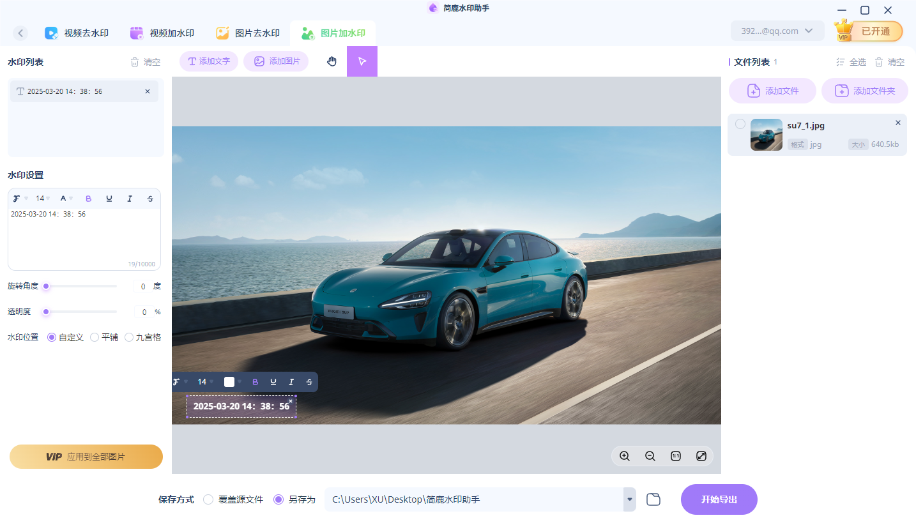This screenshot has height=525, width=916.
Task: Click the VIP crown icon
Action: coord(844,30)
